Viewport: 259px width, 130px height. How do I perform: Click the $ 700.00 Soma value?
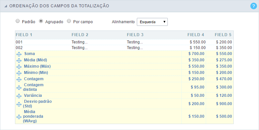pos(196,54)
